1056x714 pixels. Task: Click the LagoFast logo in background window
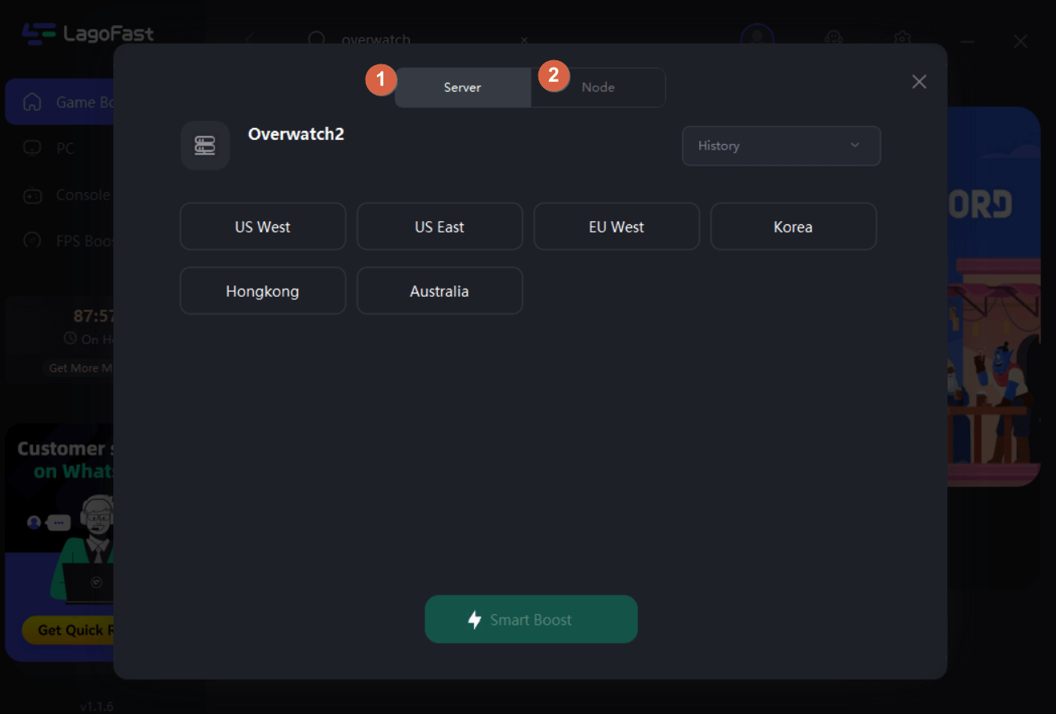coord(88,34)
